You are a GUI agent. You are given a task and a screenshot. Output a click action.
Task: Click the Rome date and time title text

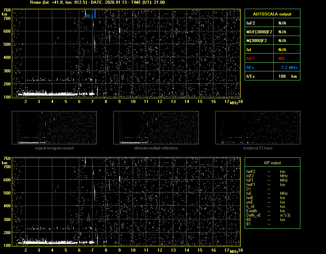coord(98,2)
